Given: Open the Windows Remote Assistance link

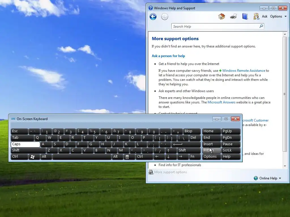Looking at the screenshot, I should click(244, 71).
